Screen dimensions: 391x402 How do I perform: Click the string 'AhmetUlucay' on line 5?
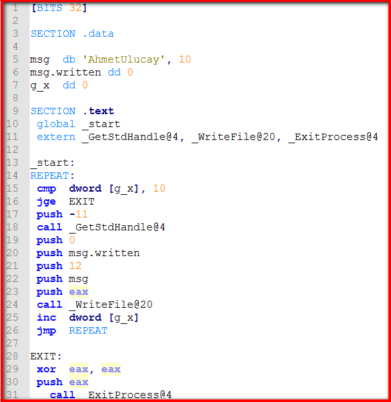point(124,59)
